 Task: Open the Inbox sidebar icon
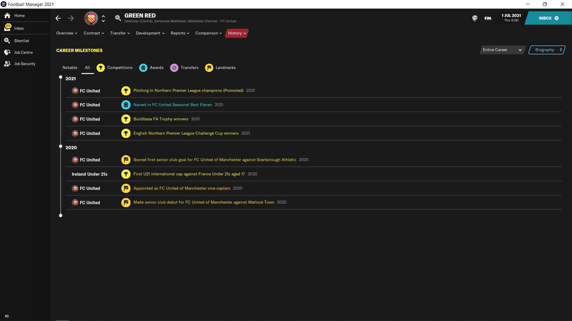(x=7, y=28)
